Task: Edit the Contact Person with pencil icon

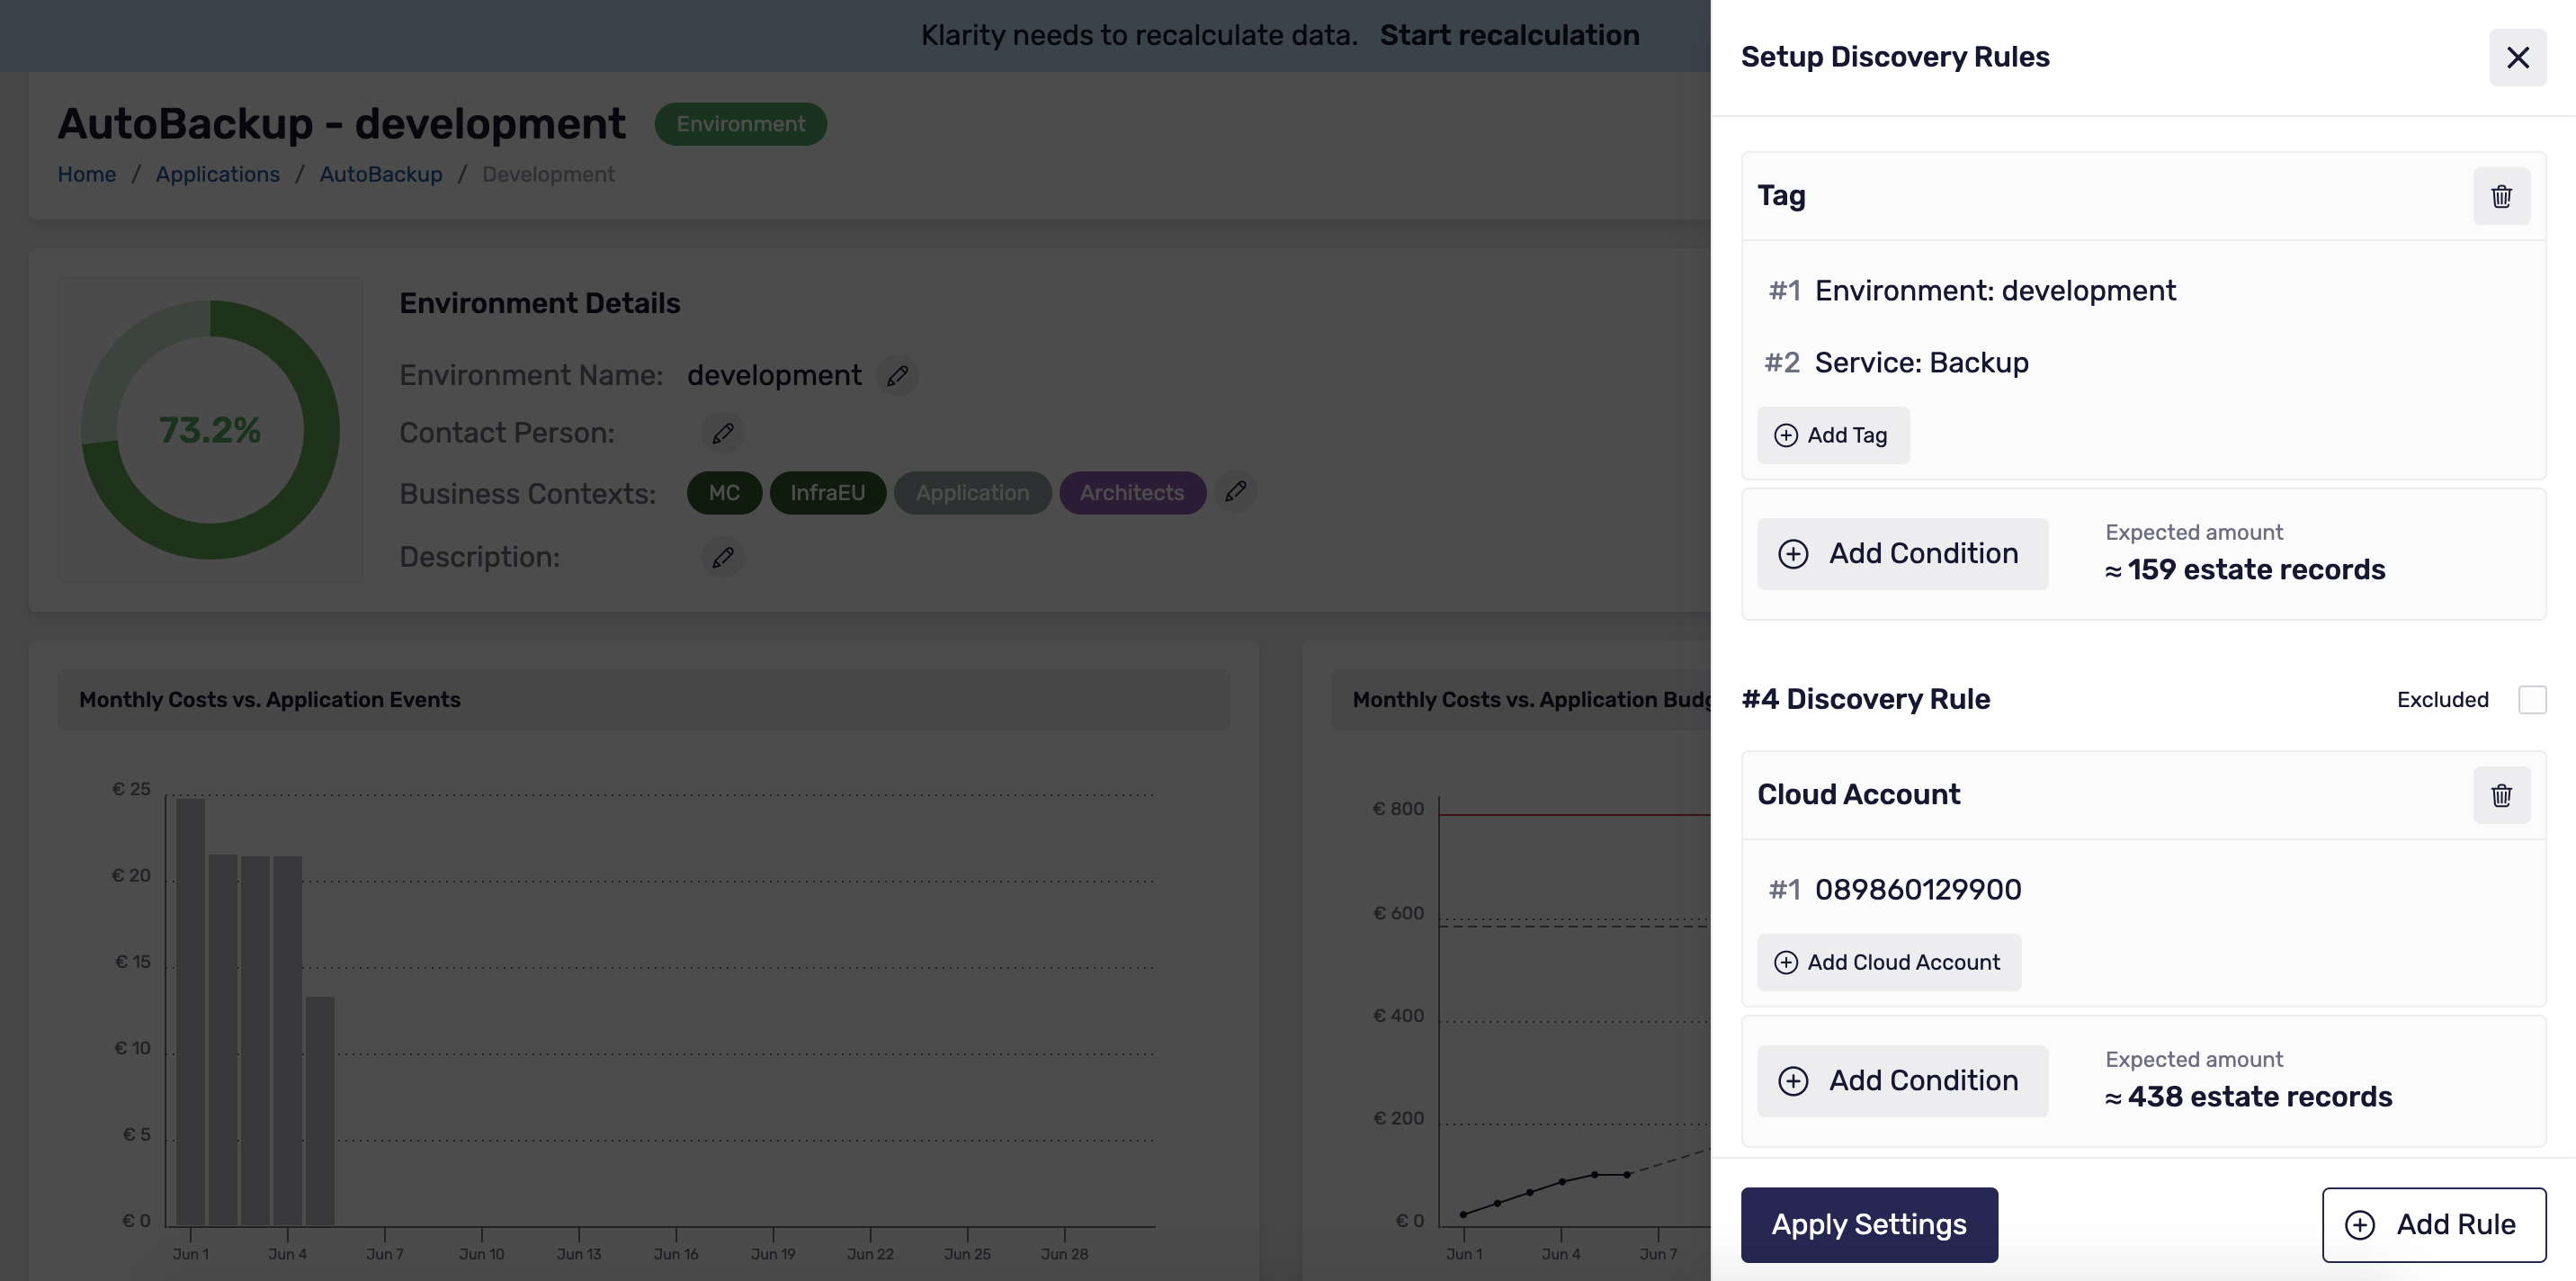Action: click(x=722, y=433)
